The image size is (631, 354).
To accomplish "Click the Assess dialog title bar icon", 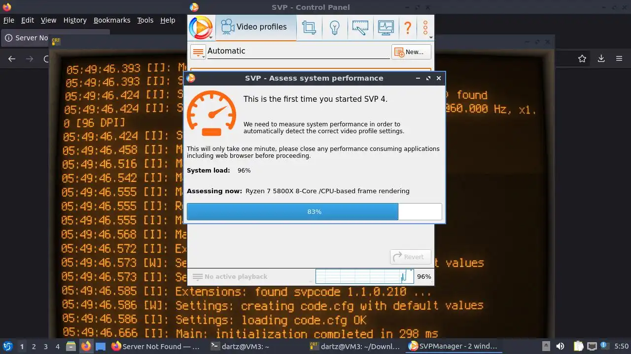I will [x=191, y=78].
